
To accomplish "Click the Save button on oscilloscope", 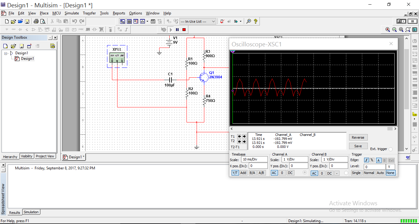I will (358, 146).
